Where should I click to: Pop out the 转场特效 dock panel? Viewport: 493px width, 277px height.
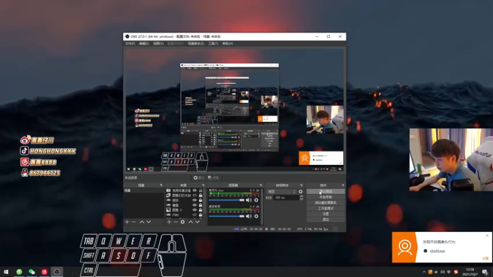pyautogui.click(x=301, y=185)
